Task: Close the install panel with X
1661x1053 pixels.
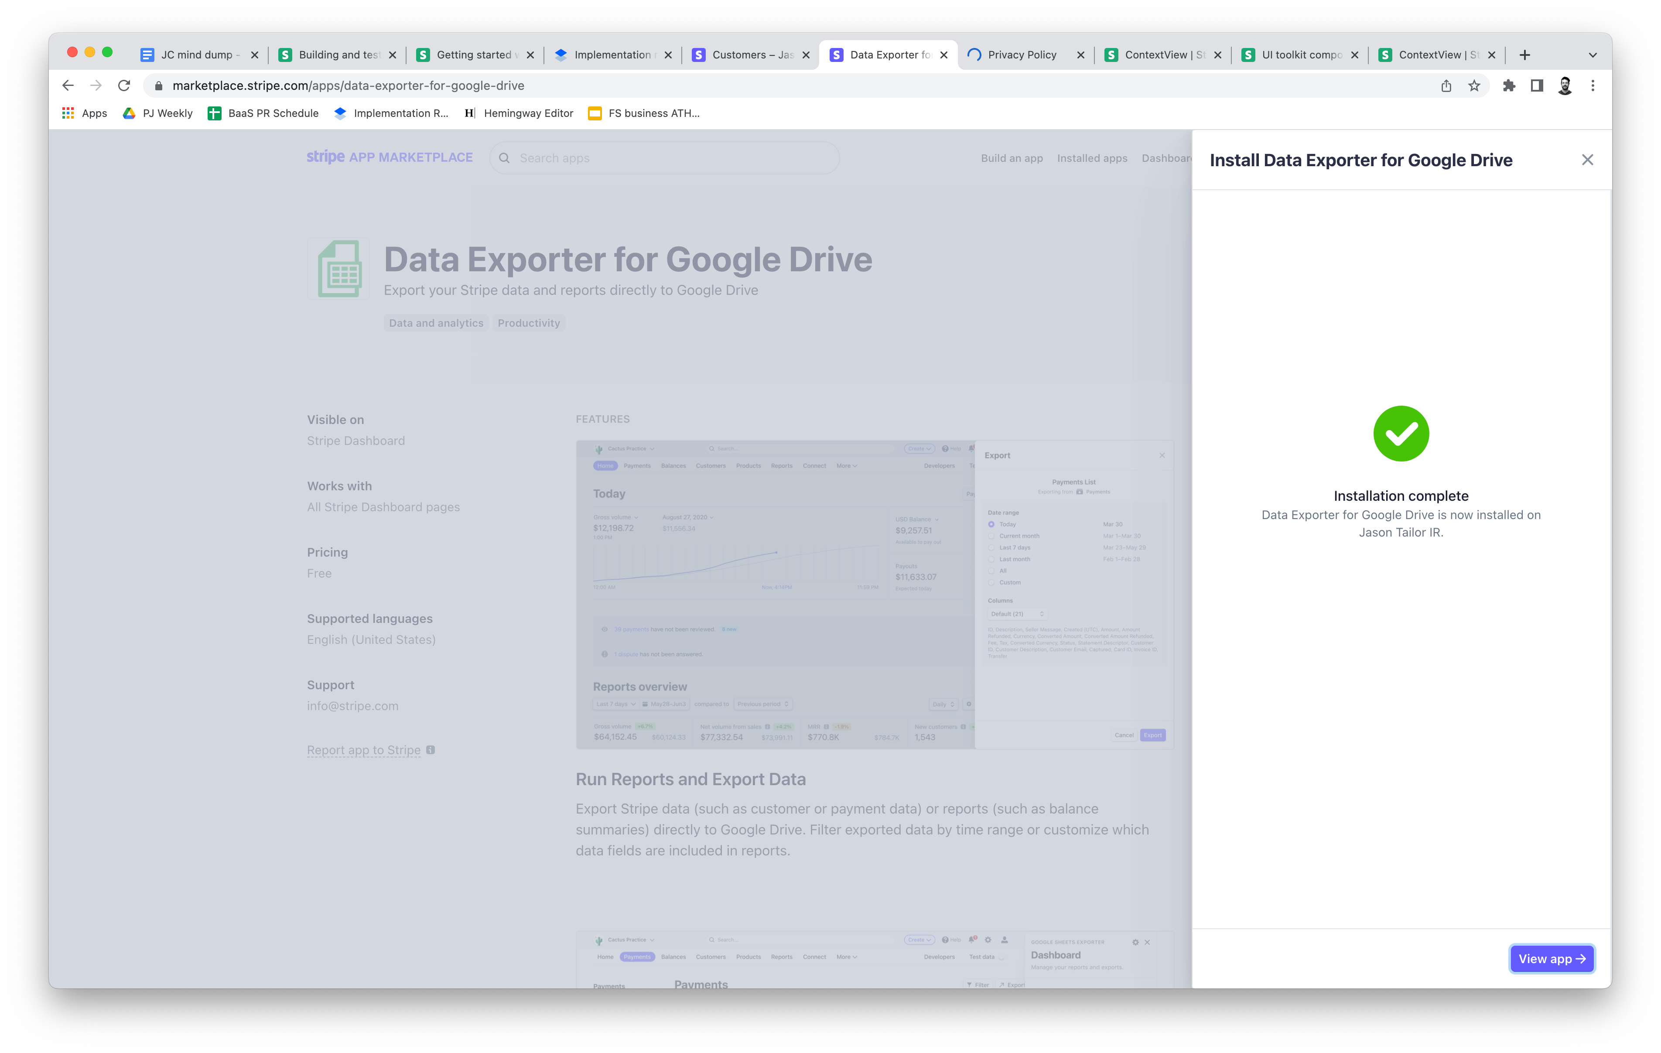Action: [x=1587, y=160]
